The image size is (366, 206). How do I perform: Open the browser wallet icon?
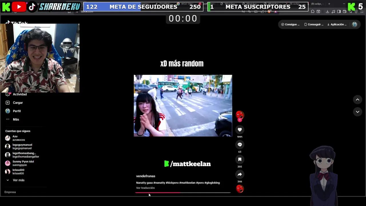pos(345,11)
